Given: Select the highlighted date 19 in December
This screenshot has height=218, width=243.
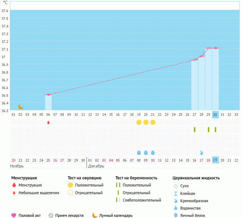Looking at the screenshot, I should coord(216,160).
